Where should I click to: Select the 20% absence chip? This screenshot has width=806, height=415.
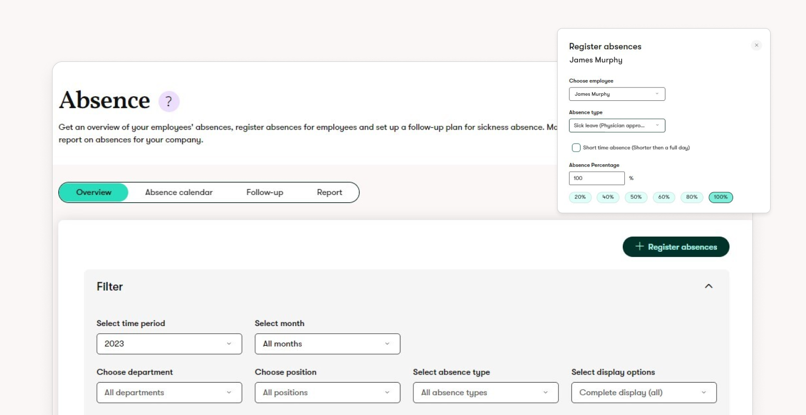click(580, 197)
